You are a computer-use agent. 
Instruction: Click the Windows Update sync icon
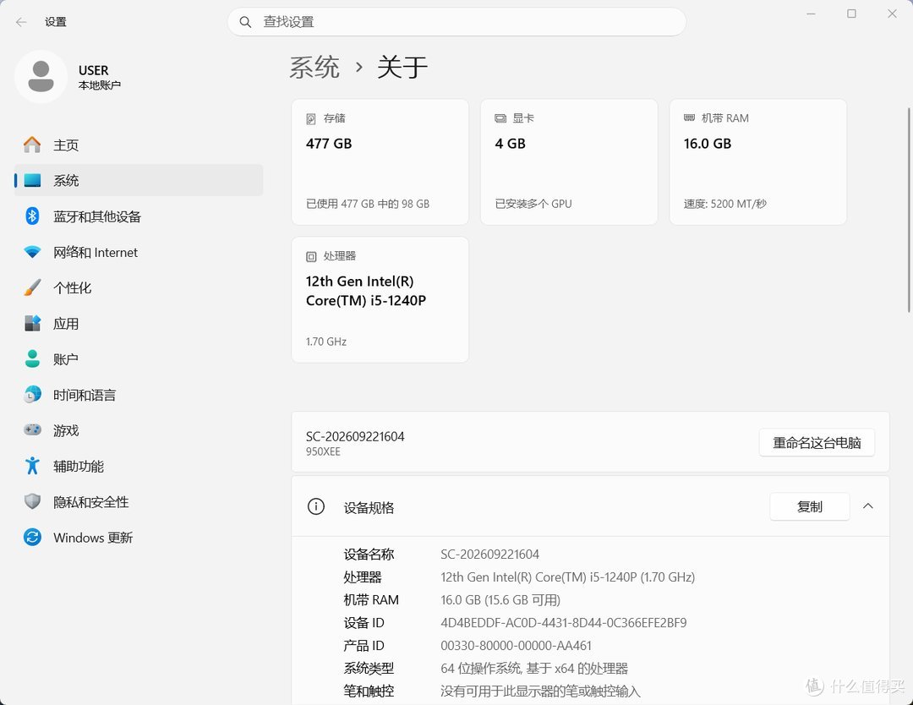point(32,537)
